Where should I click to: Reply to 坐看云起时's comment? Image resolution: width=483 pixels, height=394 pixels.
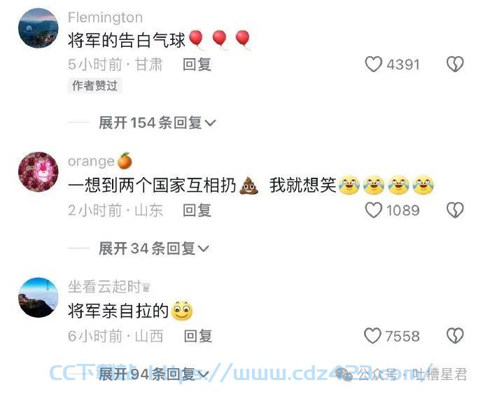coord(198,336)
